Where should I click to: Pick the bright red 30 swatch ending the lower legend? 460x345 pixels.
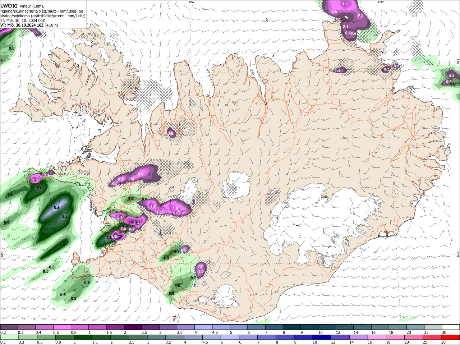(450, 337)
